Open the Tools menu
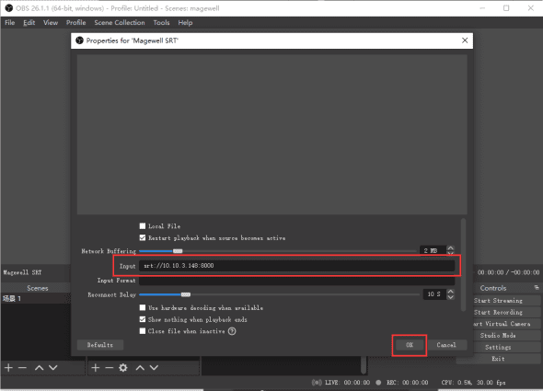The height and width of the screenshot is (391, 543). tap(161, 22)
